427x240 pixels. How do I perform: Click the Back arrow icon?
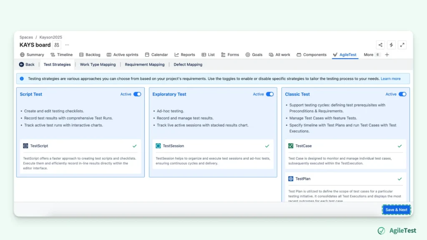pos(21,65)
